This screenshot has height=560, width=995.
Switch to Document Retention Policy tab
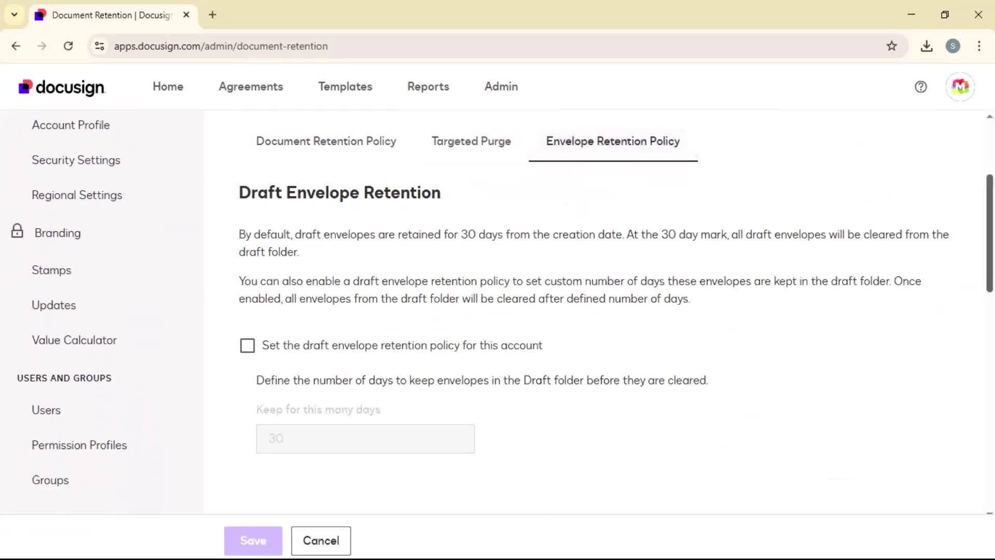coord(326,141)
